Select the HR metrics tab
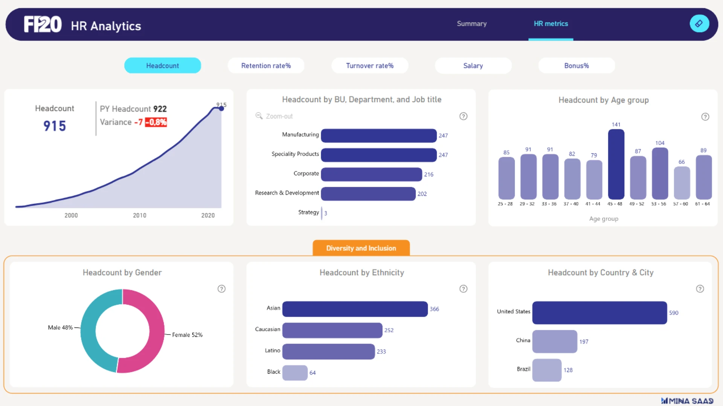 (551, 24)
